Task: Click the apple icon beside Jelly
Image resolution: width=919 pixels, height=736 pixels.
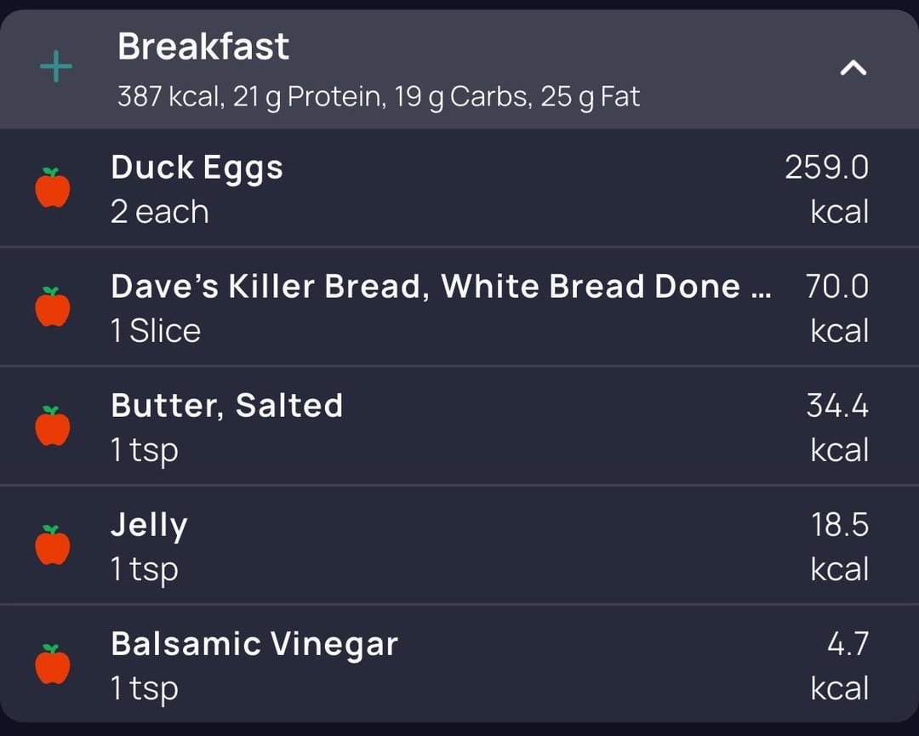Action: coord(53,545)
